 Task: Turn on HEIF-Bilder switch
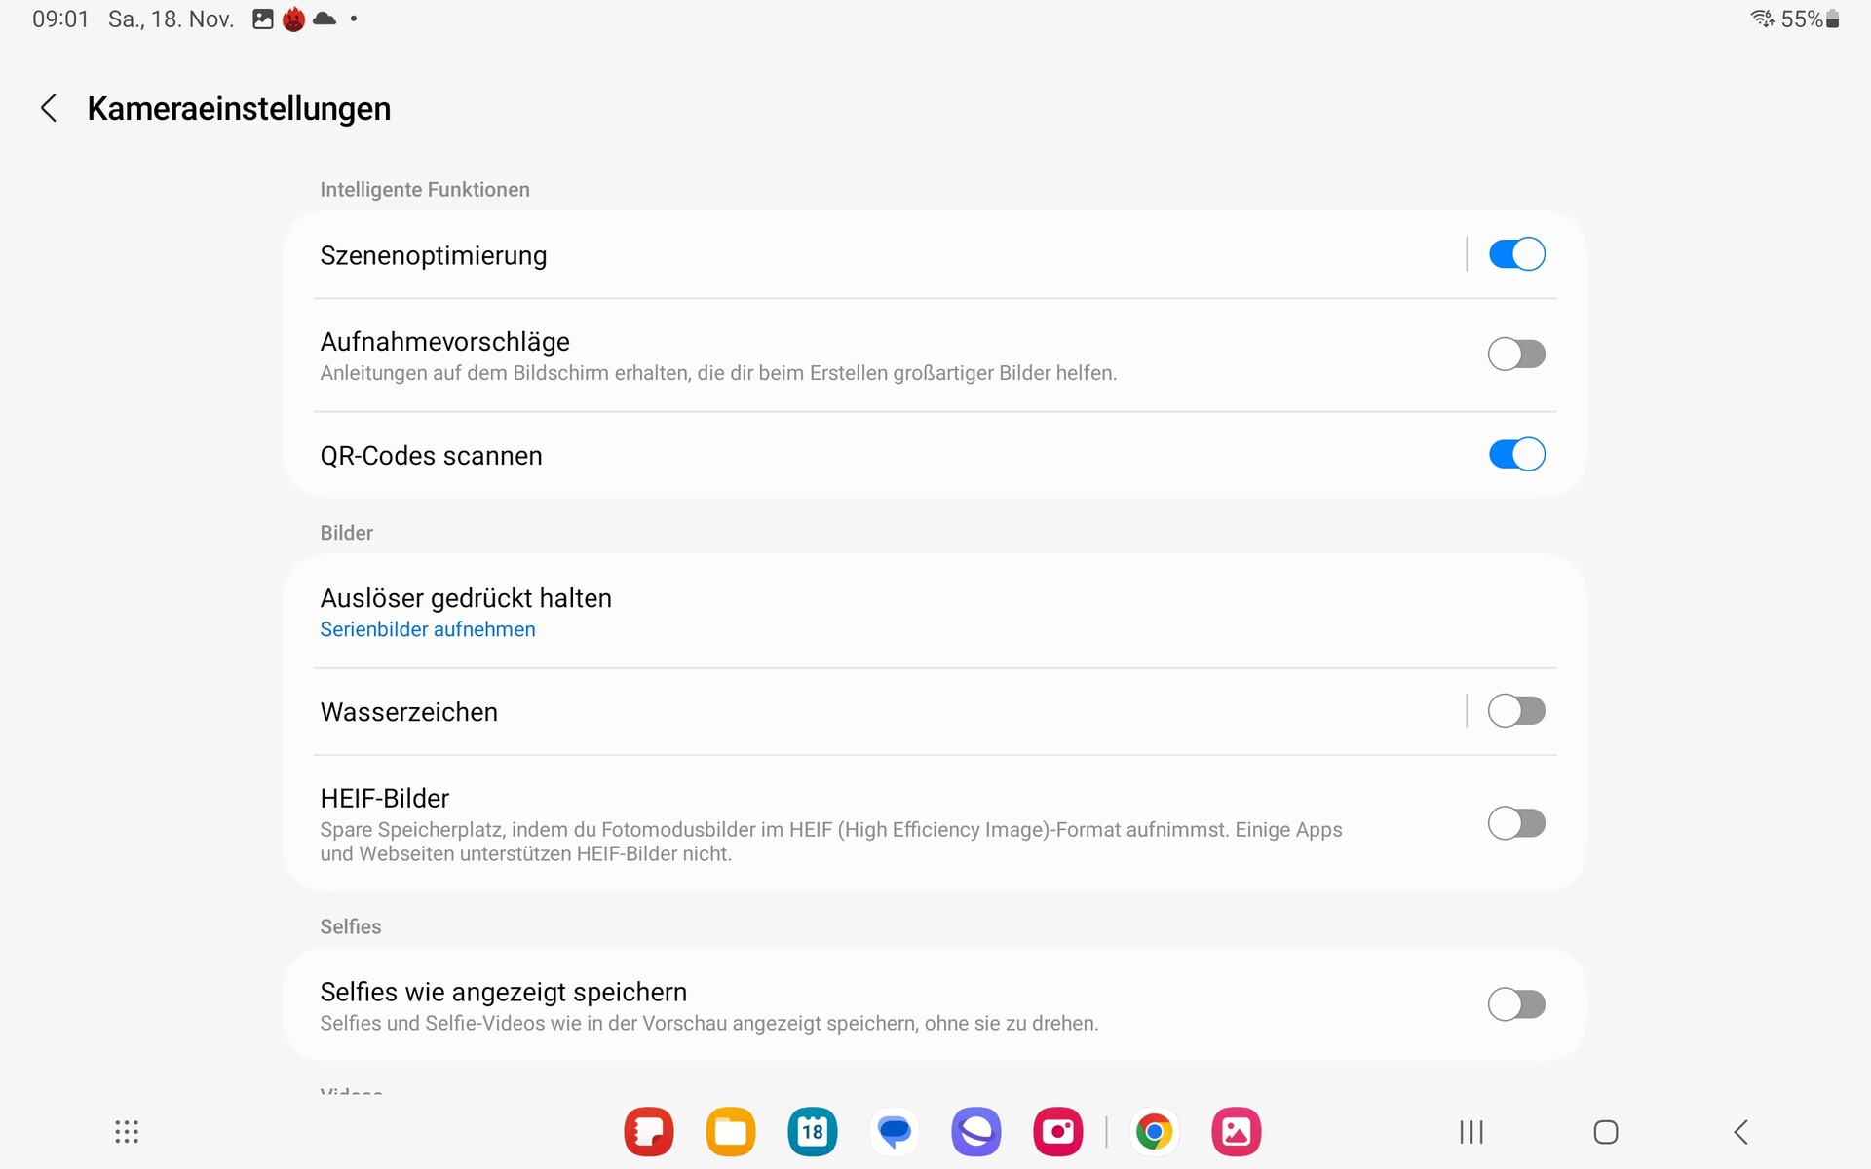[1516, 824]
